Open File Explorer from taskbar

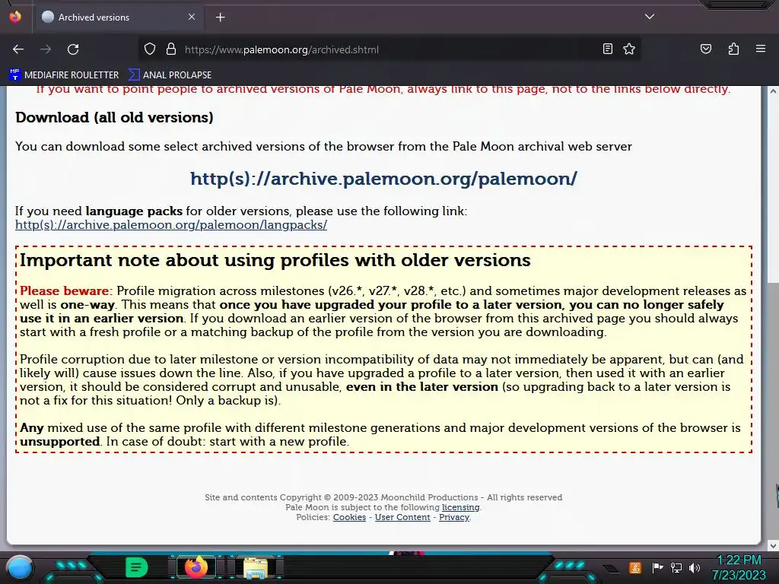(x=256, y=567)
